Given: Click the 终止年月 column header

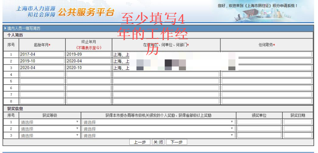Looking at the screenshot, I should tap(89, 42).
